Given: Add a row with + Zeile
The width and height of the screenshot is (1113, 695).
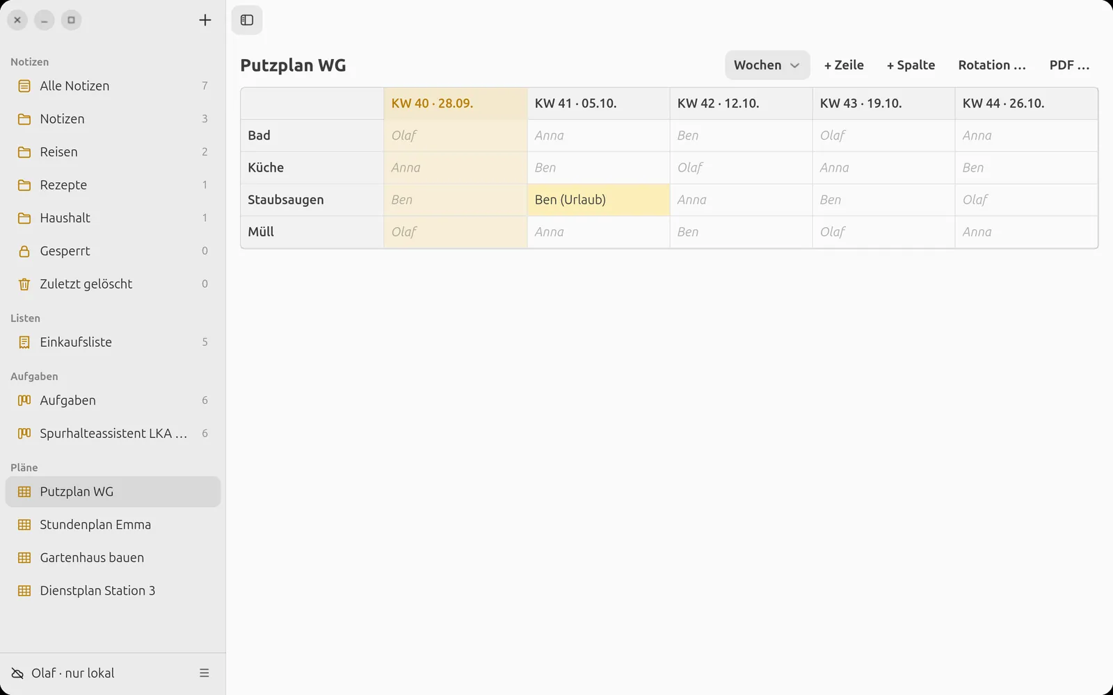Looking at the screenshot, I should 844,65.
